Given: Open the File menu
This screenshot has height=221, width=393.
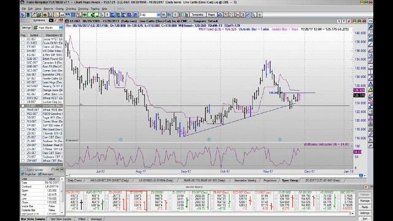Looking at the screenshot, I should pyautogui.click(x=23, y=9).
